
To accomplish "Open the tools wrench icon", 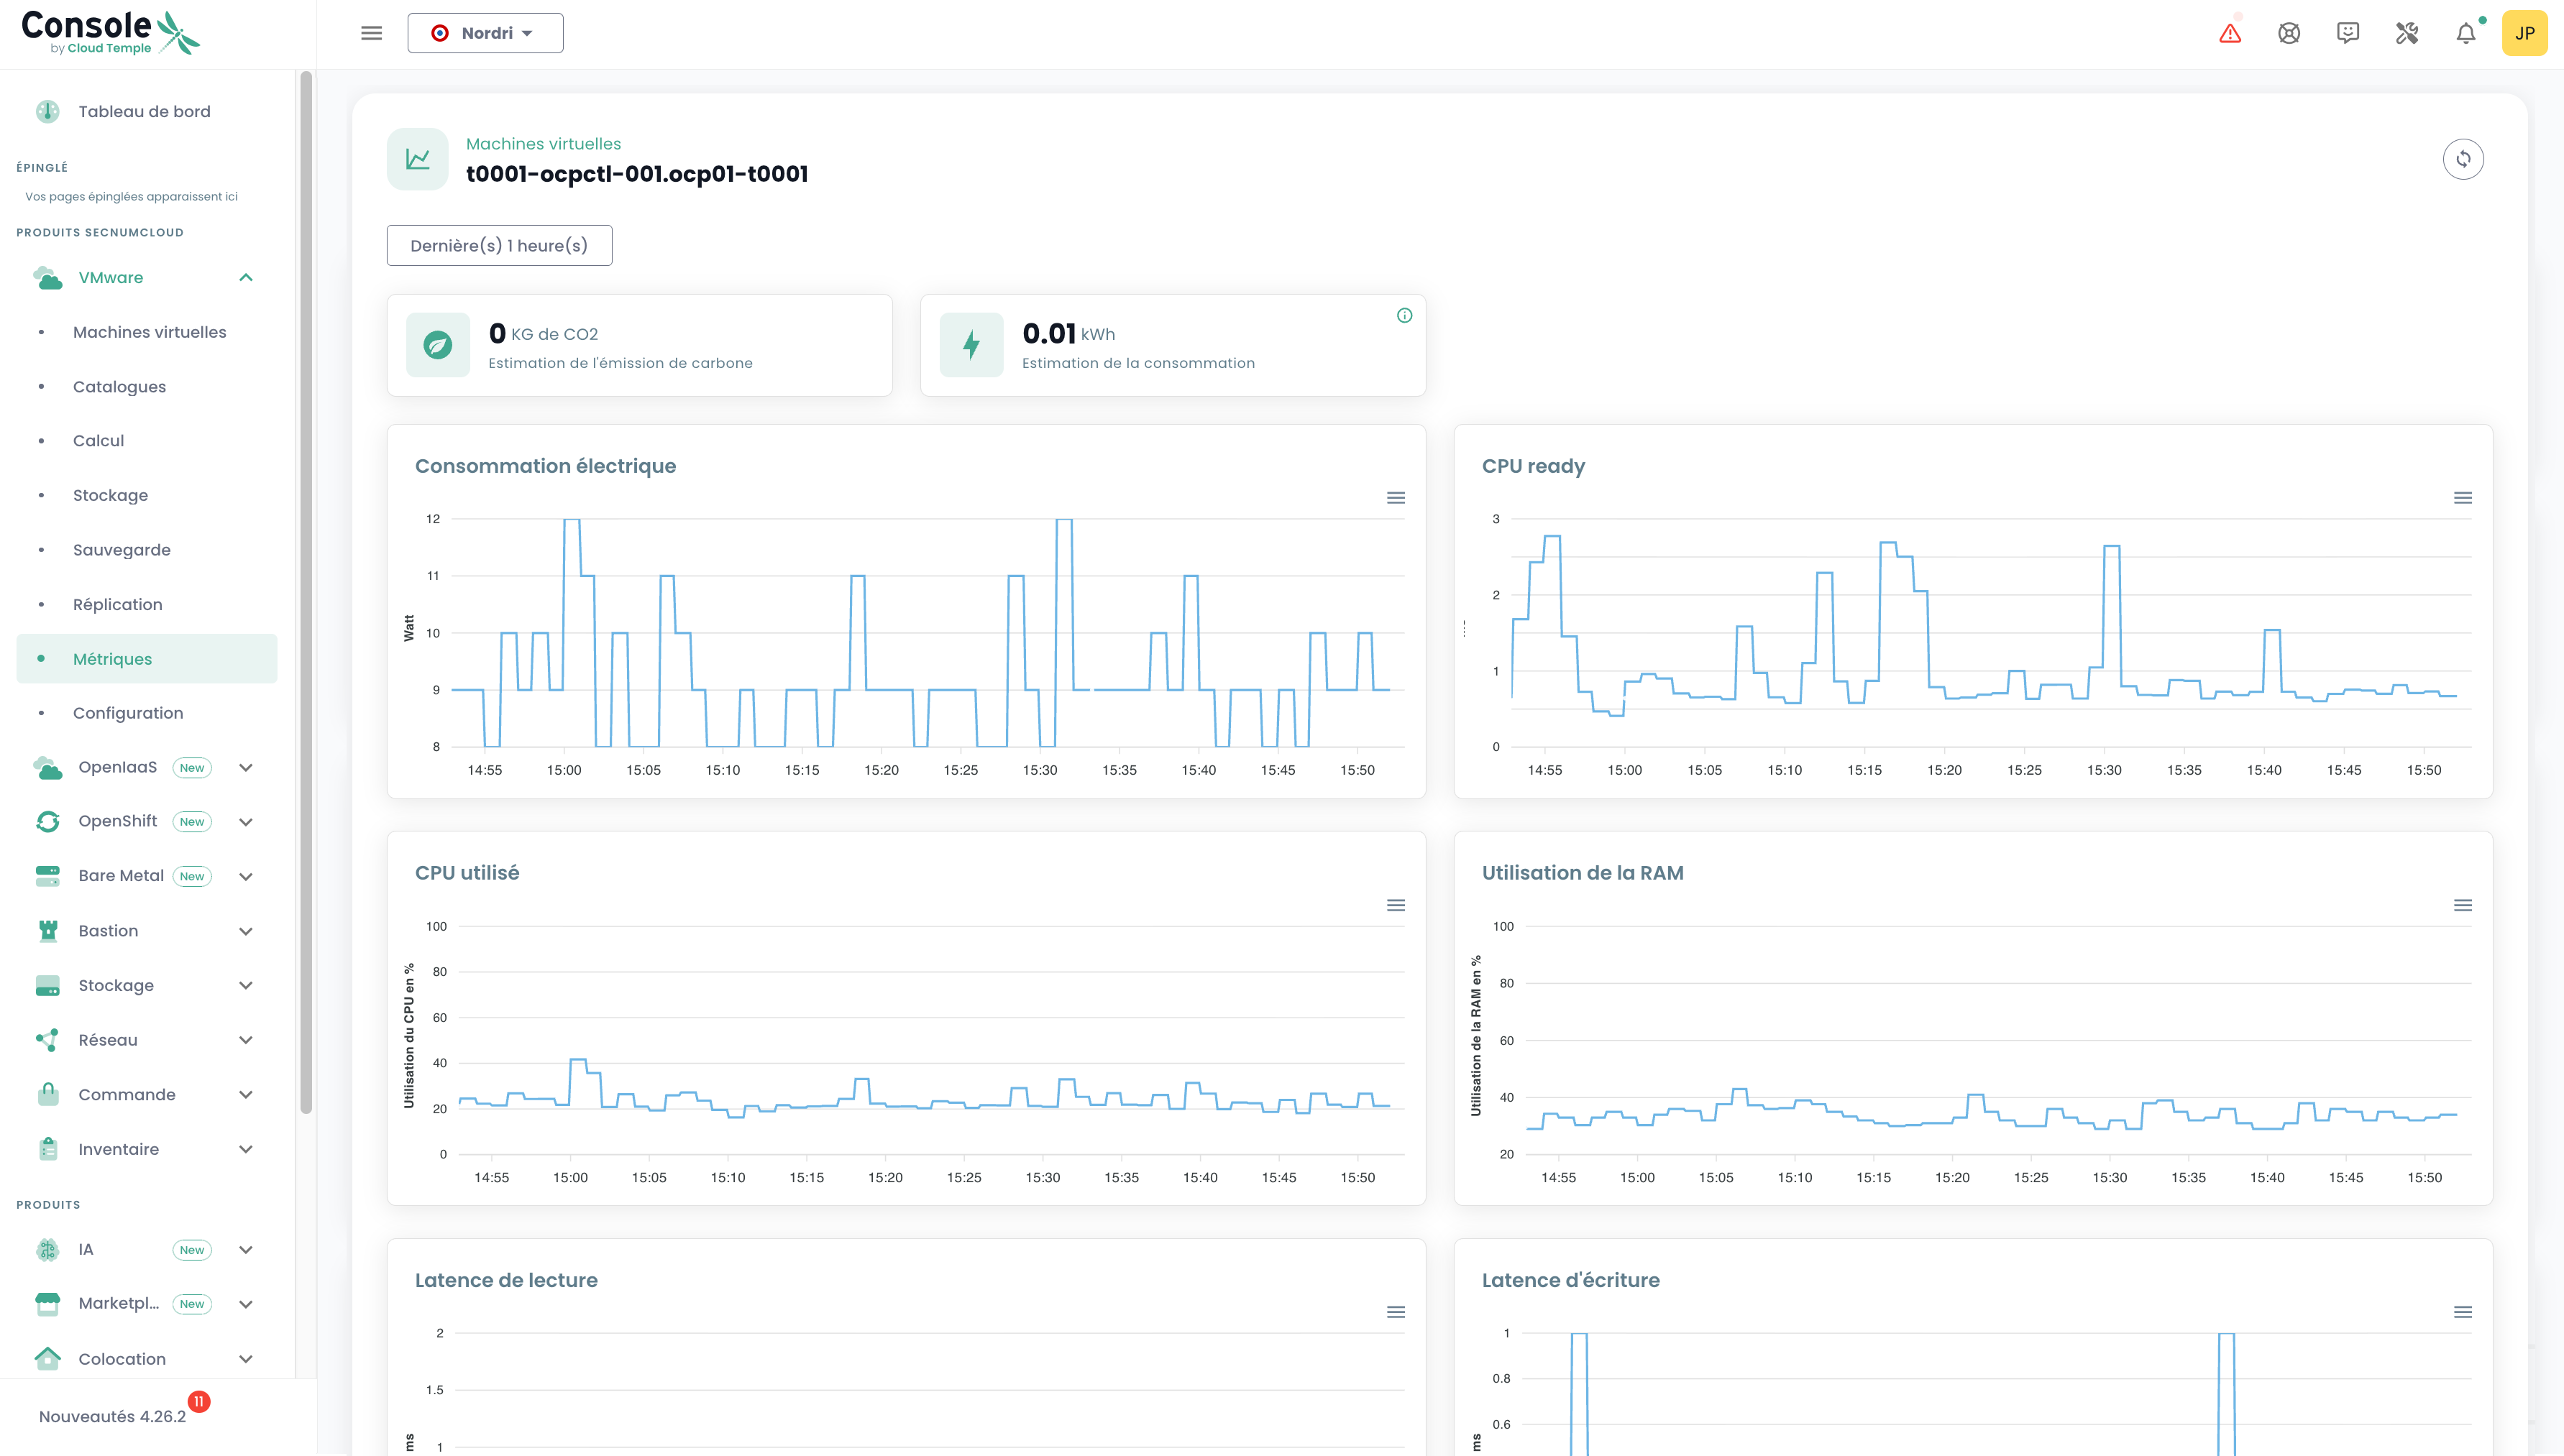I will tap(2407, 34).
